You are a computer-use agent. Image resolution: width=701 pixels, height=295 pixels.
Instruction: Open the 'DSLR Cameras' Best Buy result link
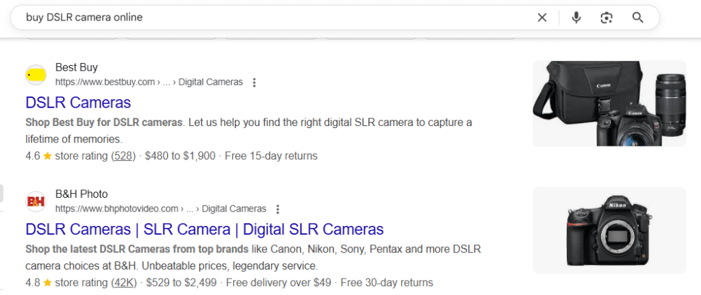pos(78,103)
